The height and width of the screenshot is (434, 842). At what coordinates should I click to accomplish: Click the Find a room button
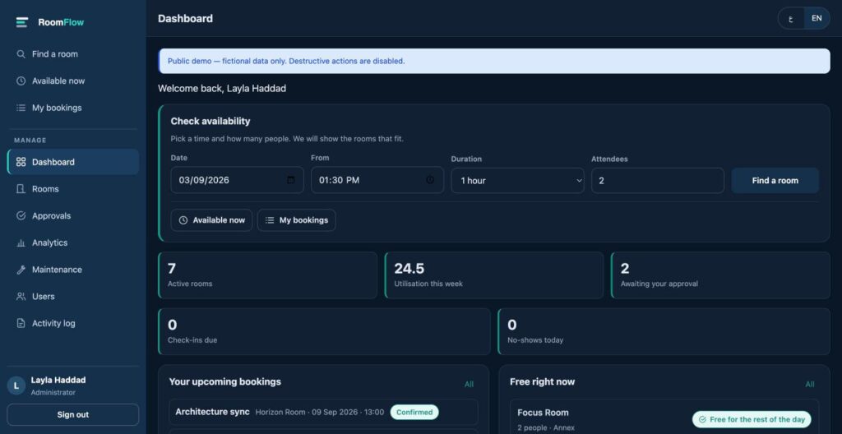click(x=775, y=181)
